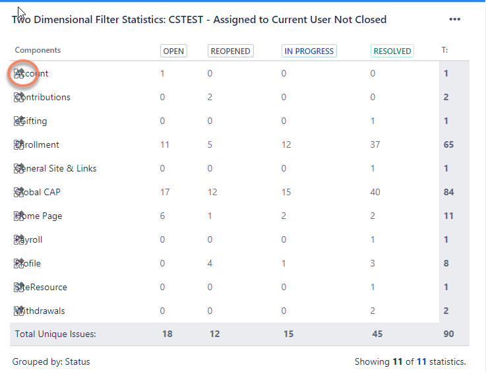
Task: Click the component icon beside Gifting
Action: (19, 121)
